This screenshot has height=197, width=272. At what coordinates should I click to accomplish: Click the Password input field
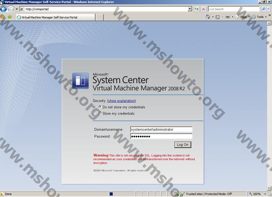click(161, 136)
